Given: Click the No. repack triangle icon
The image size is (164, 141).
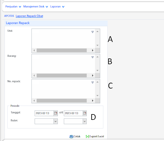Looking at the screenshot, I should tap(92, 82).
